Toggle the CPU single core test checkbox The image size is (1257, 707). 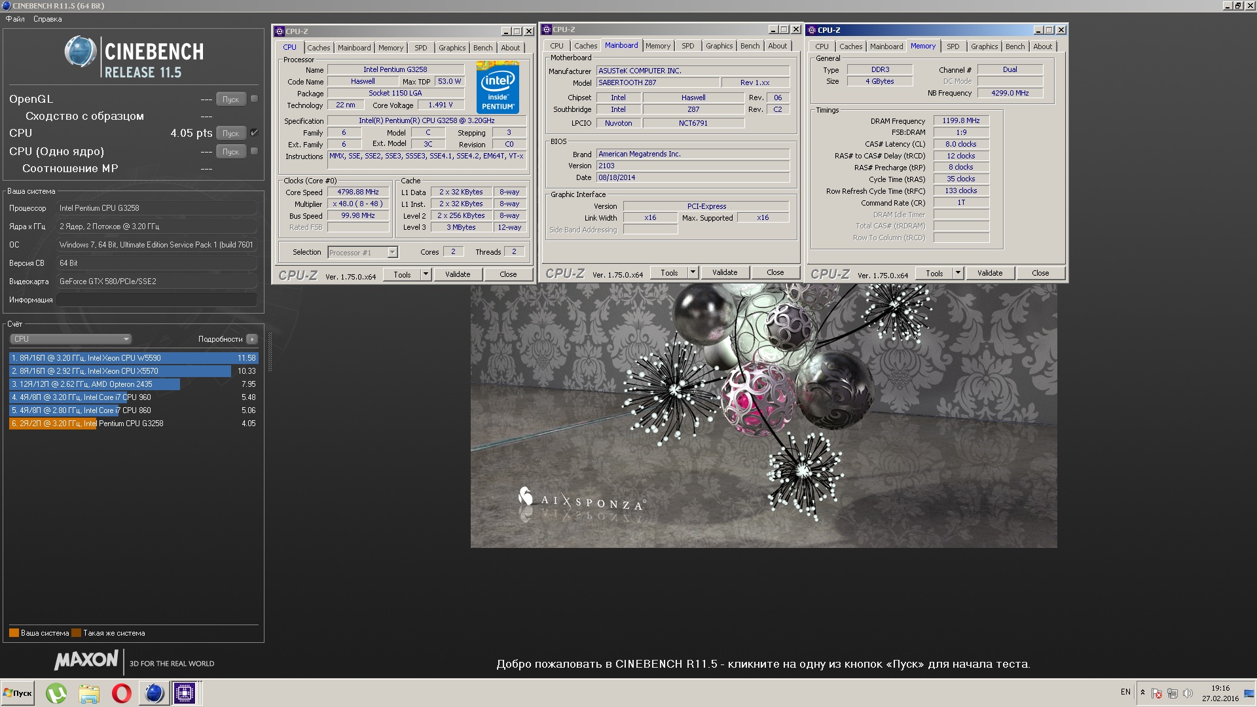[x=255, y=151]
